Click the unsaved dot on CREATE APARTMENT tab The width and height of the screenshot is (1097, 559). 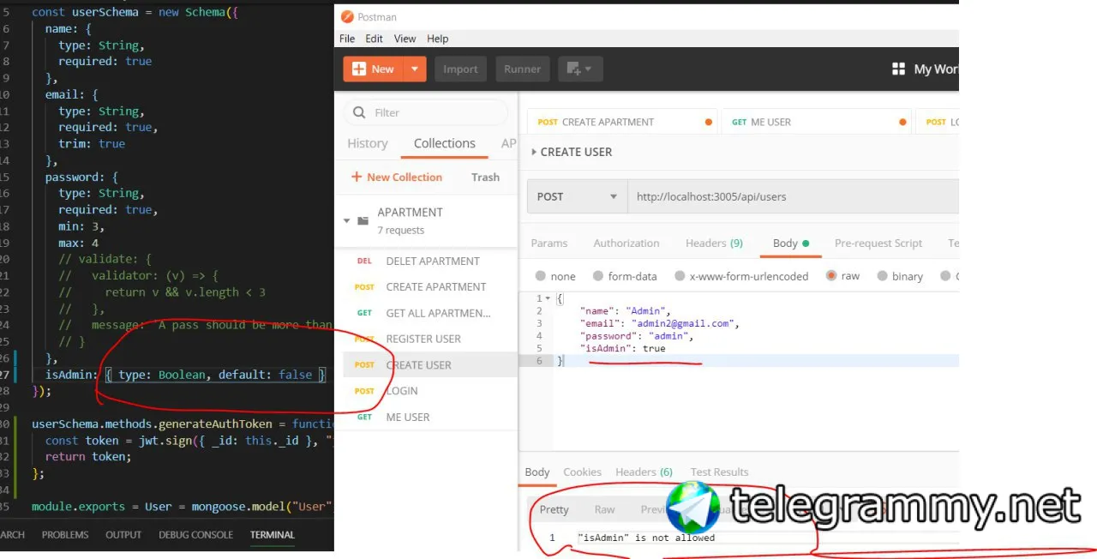pos(708,122)
